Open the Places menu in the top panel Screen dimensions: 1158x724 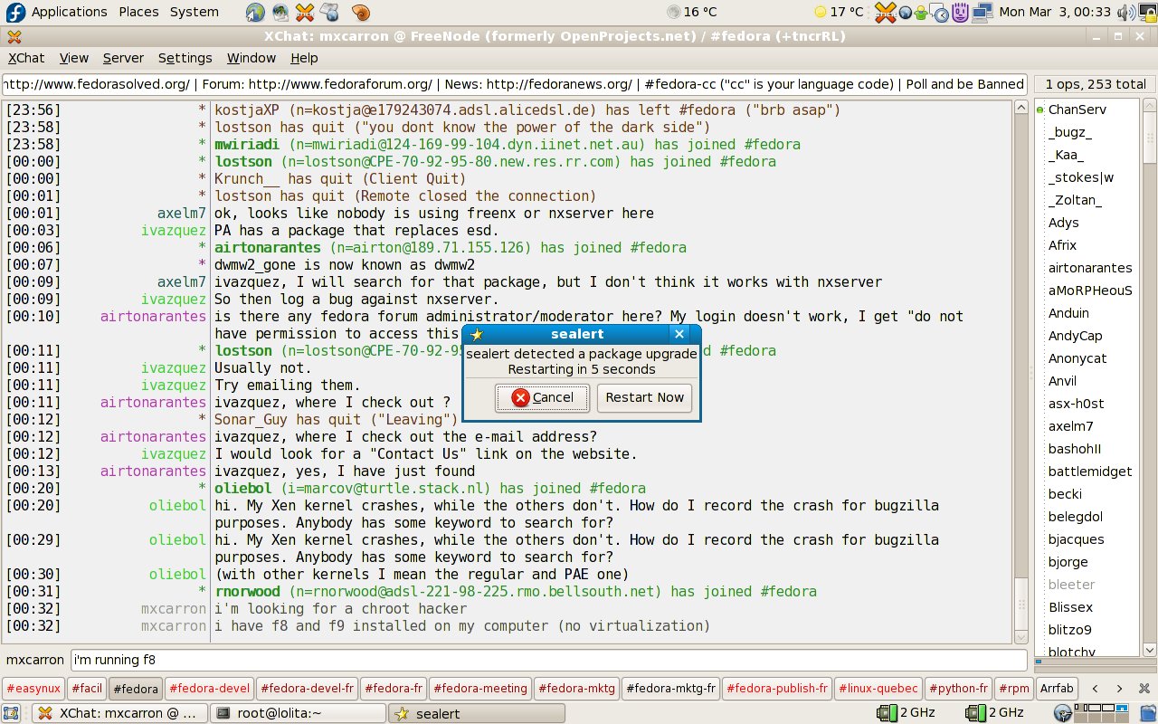[138, 12]
